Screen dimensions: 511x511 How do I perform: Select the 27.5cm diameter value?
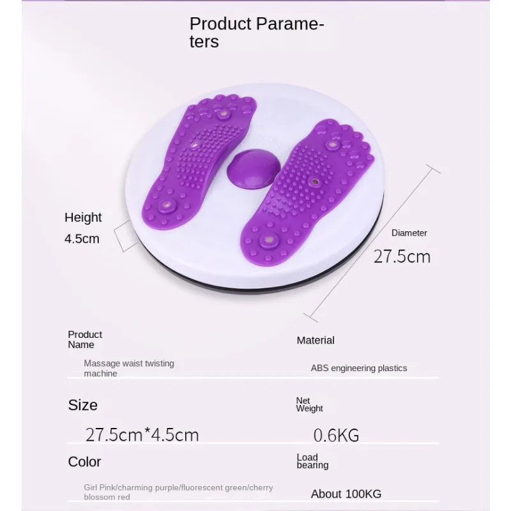(402, 257)
